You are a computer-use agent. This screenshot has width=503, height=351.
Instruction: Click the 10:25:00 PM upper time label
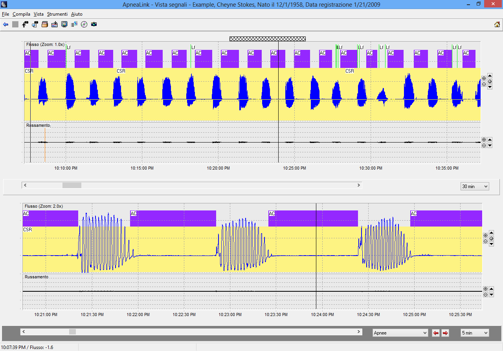click(294, 168)
